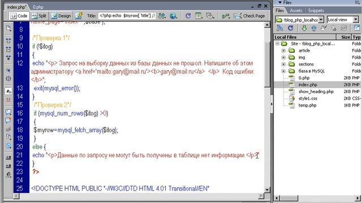Image resolution: width=362 pixels, height=203 pixels.
Task: Click code editor scroll down arrow
Action: pyautogui.click(x=267, y=190)
